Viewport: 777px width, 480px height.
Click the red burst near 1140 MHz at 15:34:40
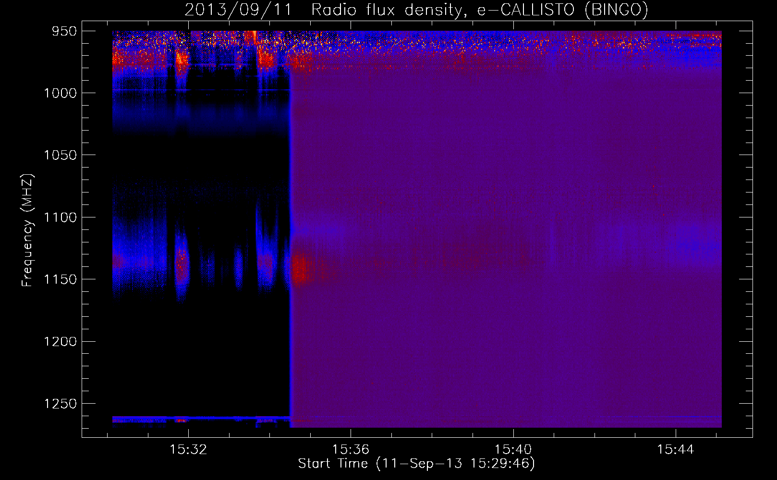point(301,268)
